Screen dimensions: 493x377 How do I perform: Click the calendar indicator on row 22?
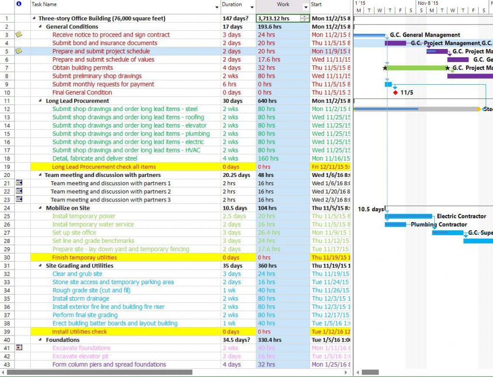19,191
